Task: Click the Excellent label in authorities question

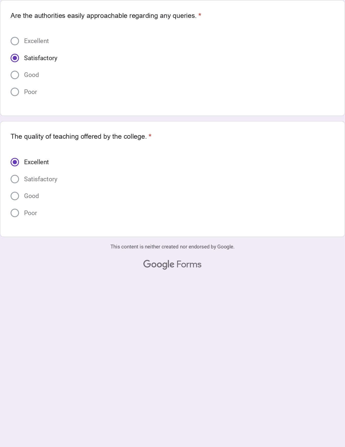Action: click(36, 41)
